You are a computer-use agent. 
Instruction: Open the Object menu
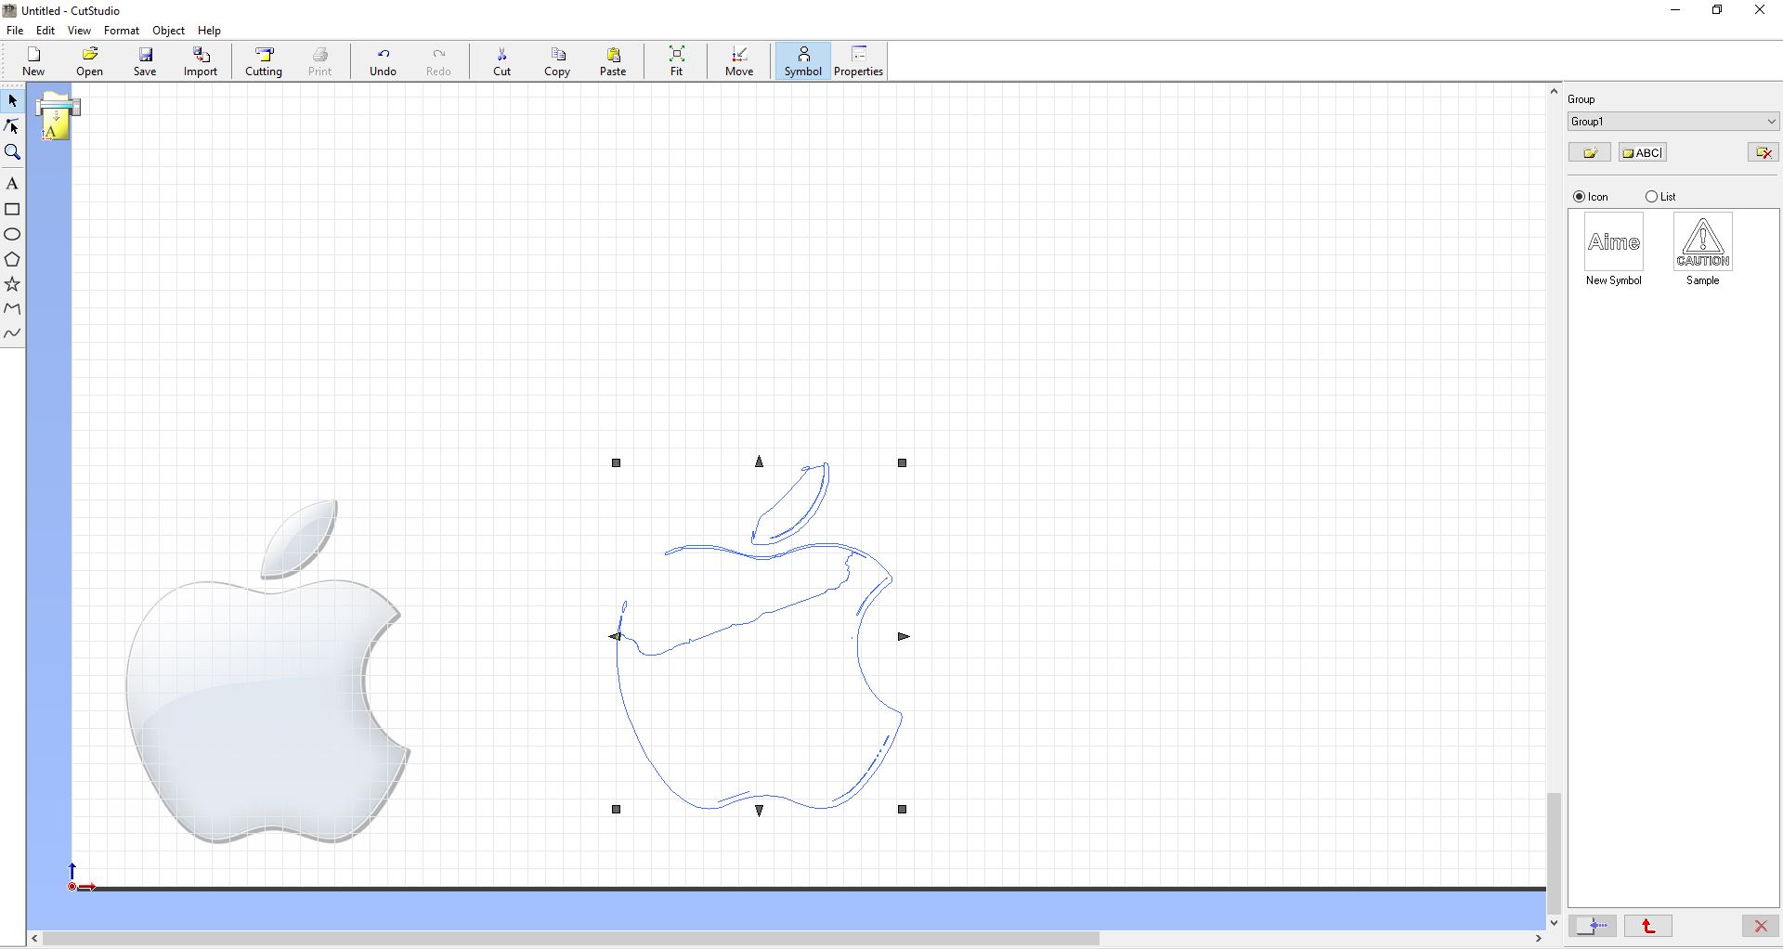168,31
